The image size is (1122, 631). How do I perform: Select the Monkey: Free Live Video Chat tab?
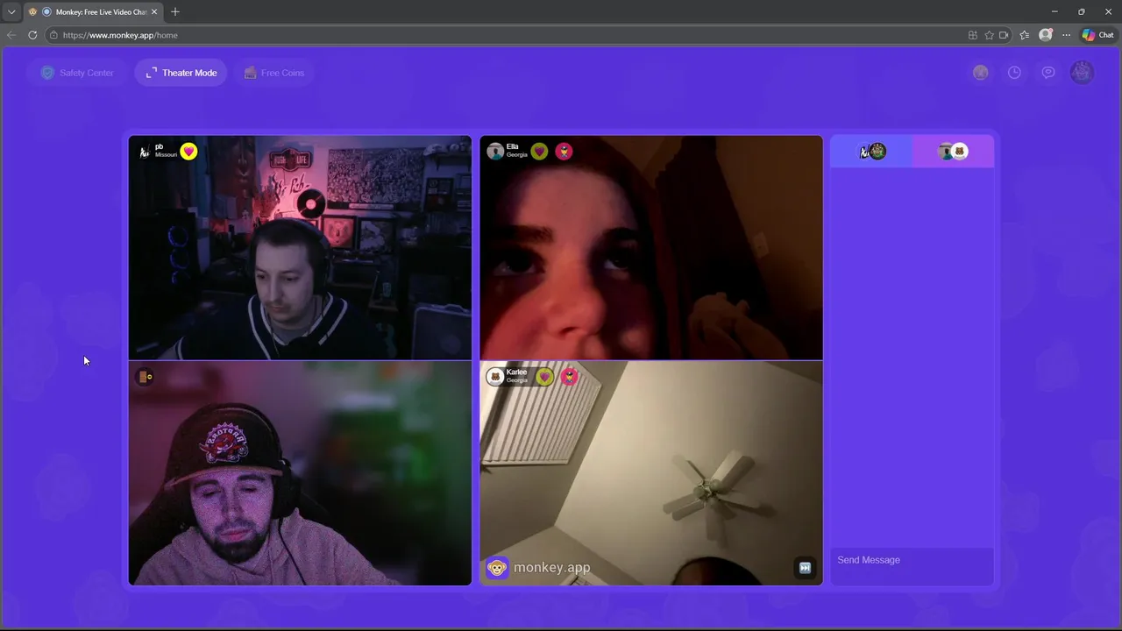coord(93,11)
